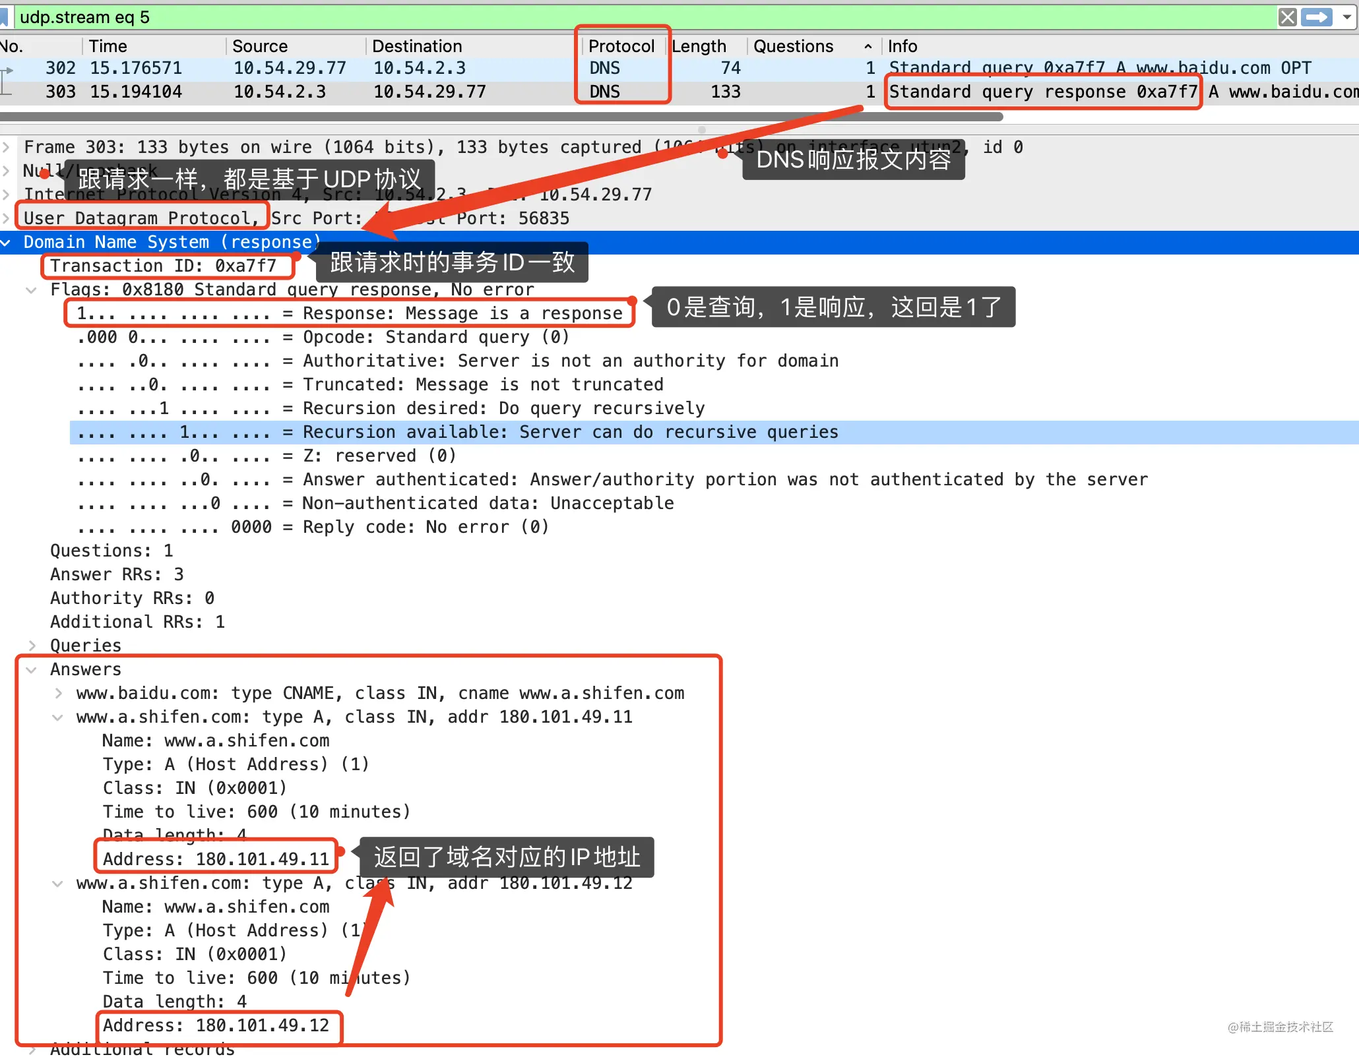
Task: Sort by the No. column header
Action: [x=12, y=46]
